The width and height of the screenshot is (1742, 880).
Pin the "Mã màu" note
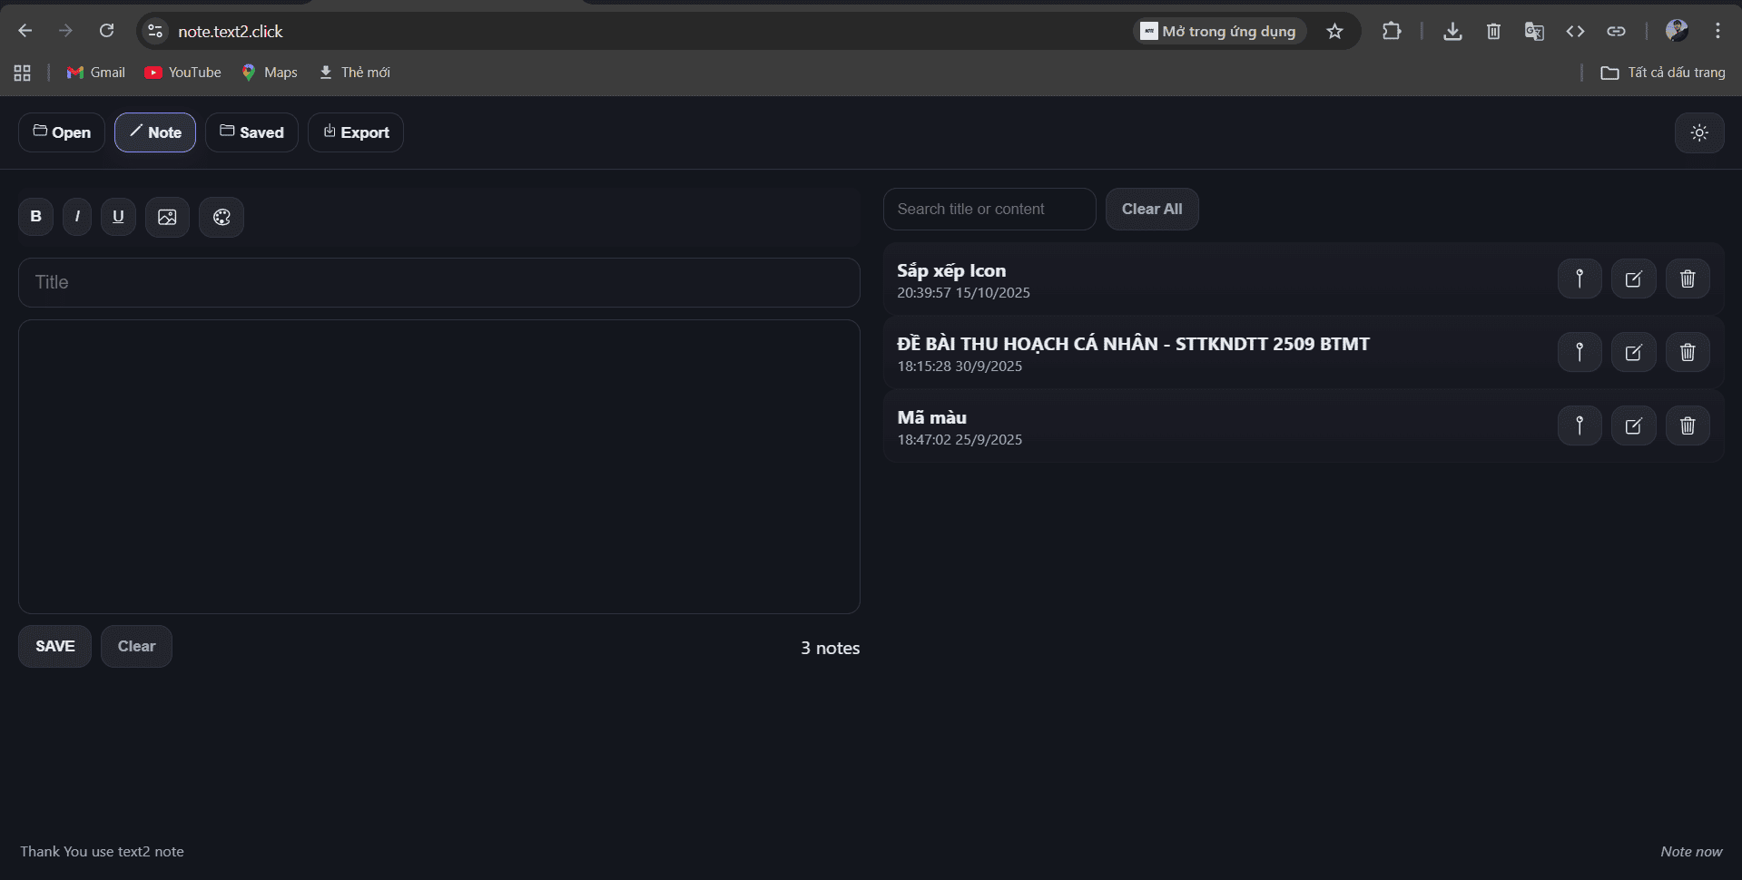1579,425
